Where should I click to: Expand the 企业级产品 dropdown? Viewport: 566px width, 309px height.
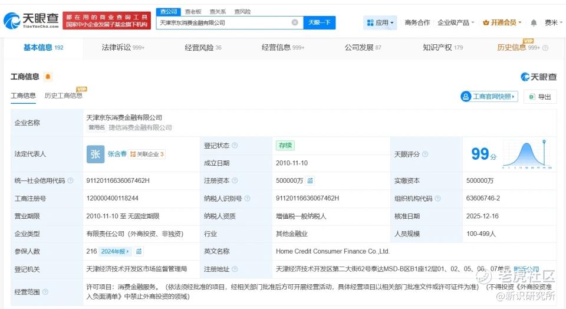[x=456, y=22]
